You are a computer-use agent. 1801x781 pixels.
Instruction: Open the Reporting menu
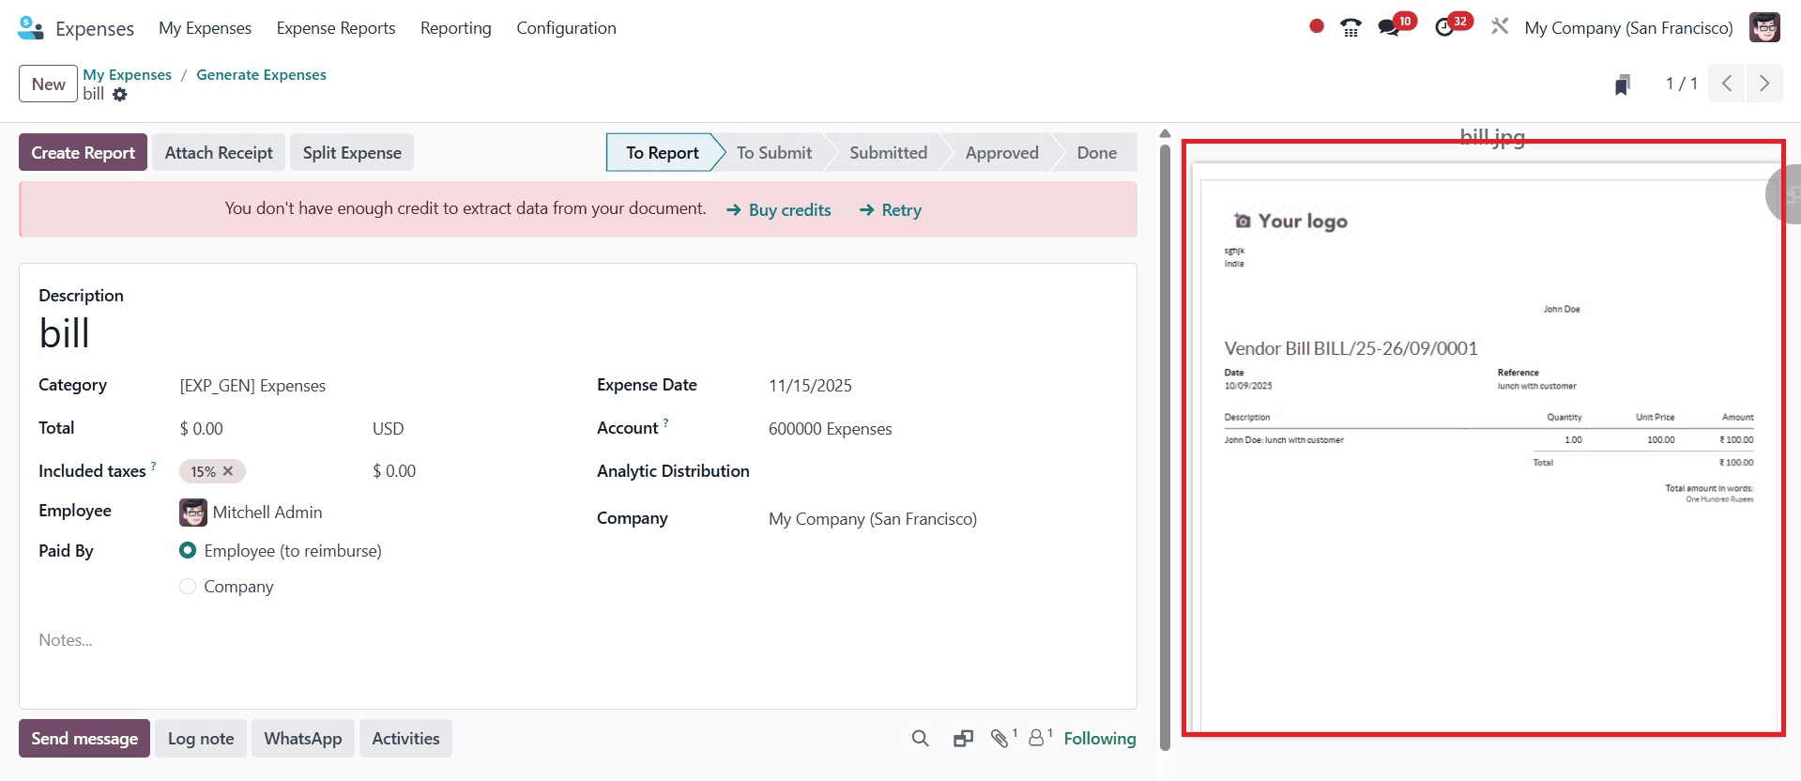456,28
